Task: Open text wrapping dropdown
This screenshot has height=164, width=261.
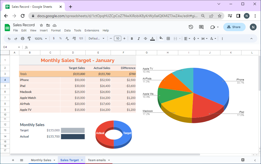Action: point(205,39)
